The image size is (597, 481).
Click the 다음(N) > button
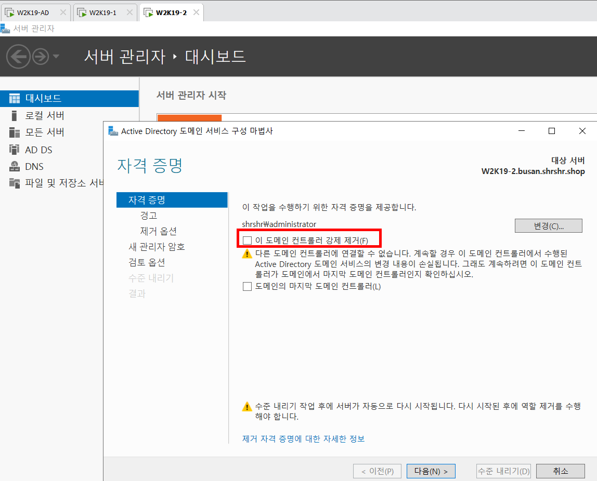pos(431,471)
